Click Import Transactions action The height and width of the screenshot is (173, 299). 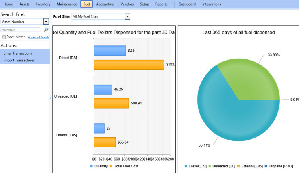[19, 60]
